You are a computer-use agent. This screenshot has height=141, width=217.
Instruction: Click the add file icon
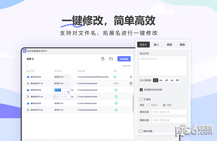[x=103, y=59]
